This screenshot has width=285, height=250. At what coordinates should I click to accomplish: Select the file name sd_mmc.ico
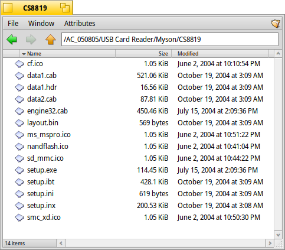45,158
